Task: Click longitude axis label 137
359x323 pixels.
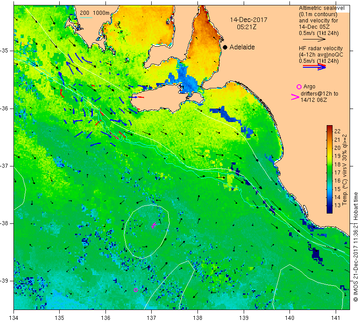Action: 152,318
